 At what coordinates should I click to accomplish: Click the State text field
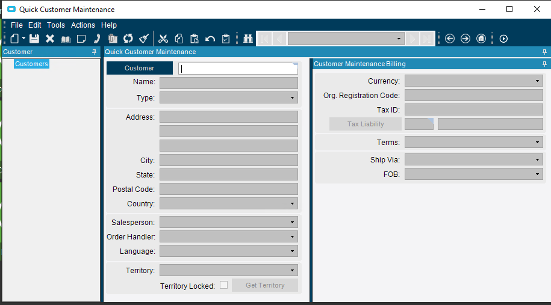[229, 174]
